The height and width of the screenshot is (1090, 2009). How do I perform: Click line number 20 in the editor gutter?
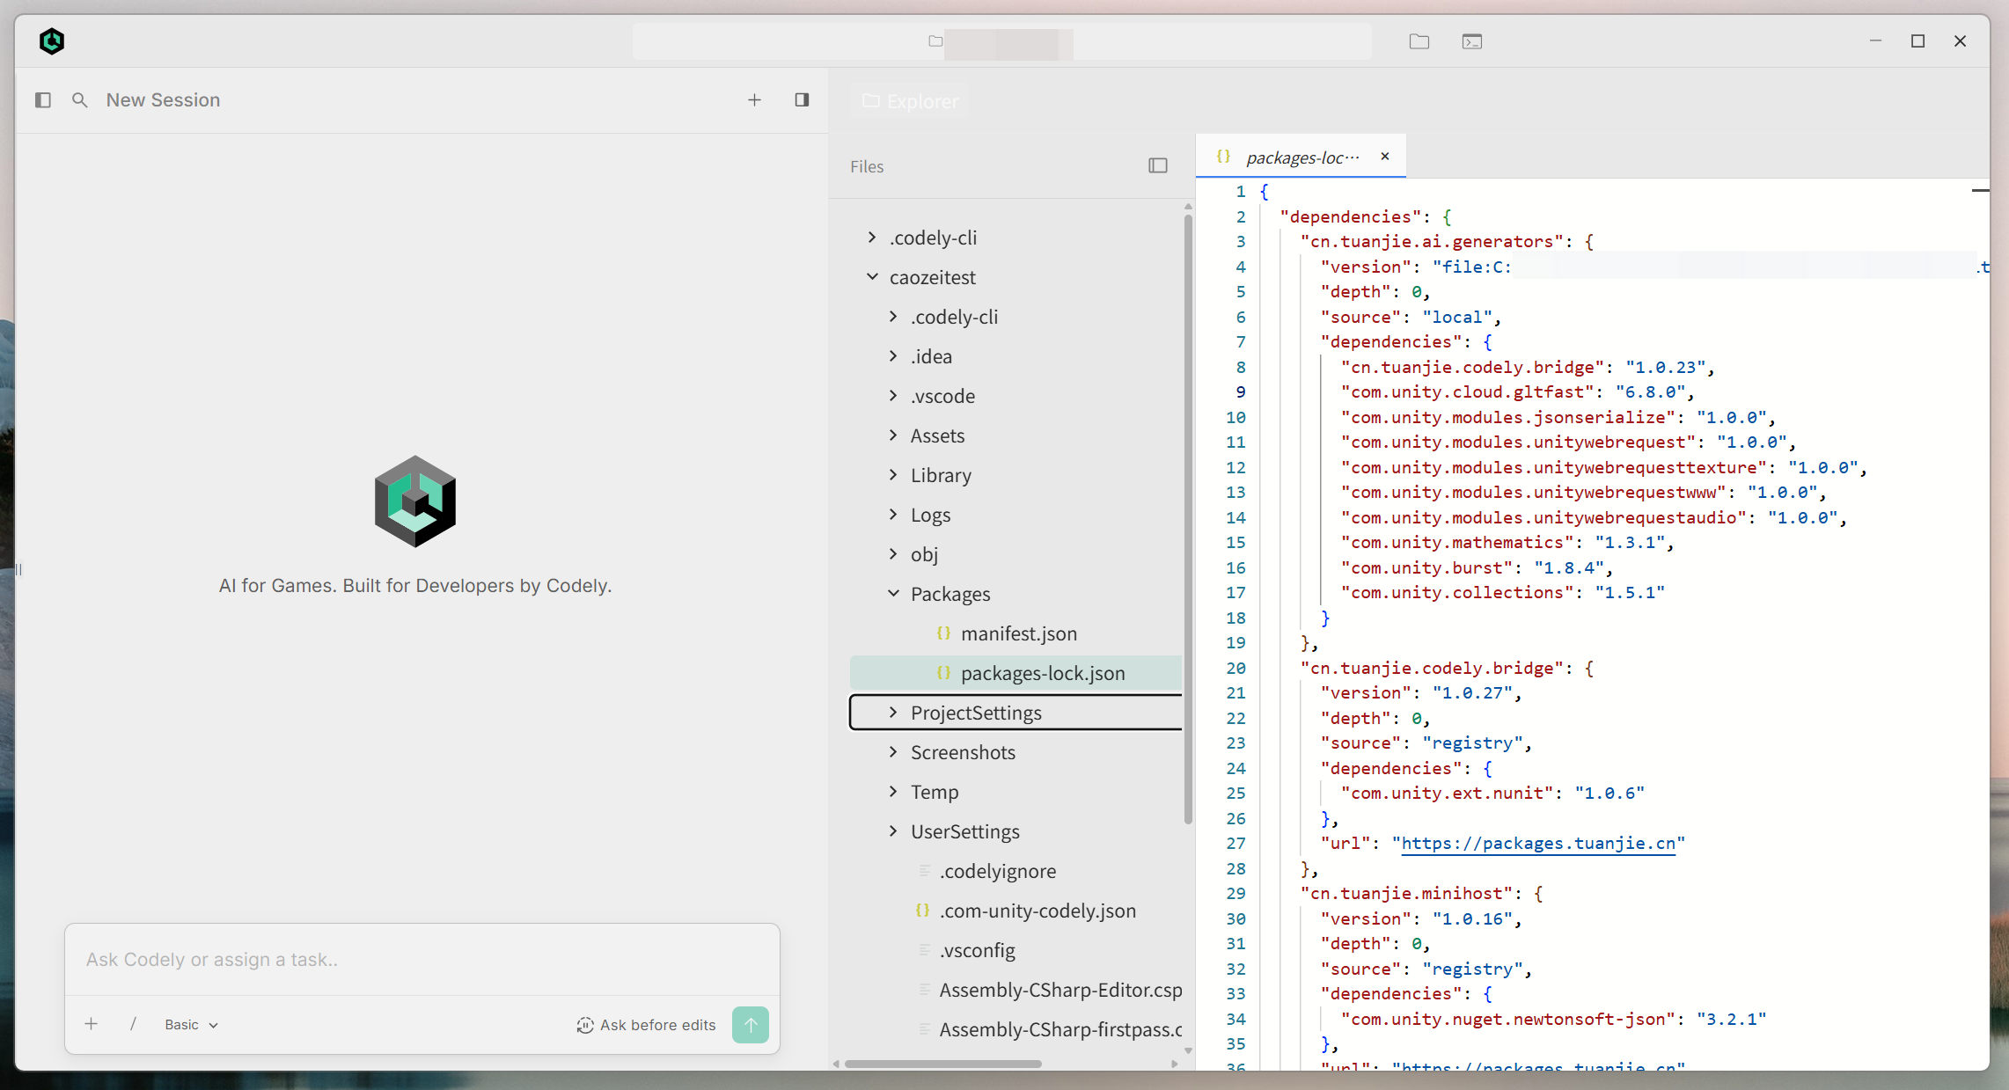point(1235,669)
